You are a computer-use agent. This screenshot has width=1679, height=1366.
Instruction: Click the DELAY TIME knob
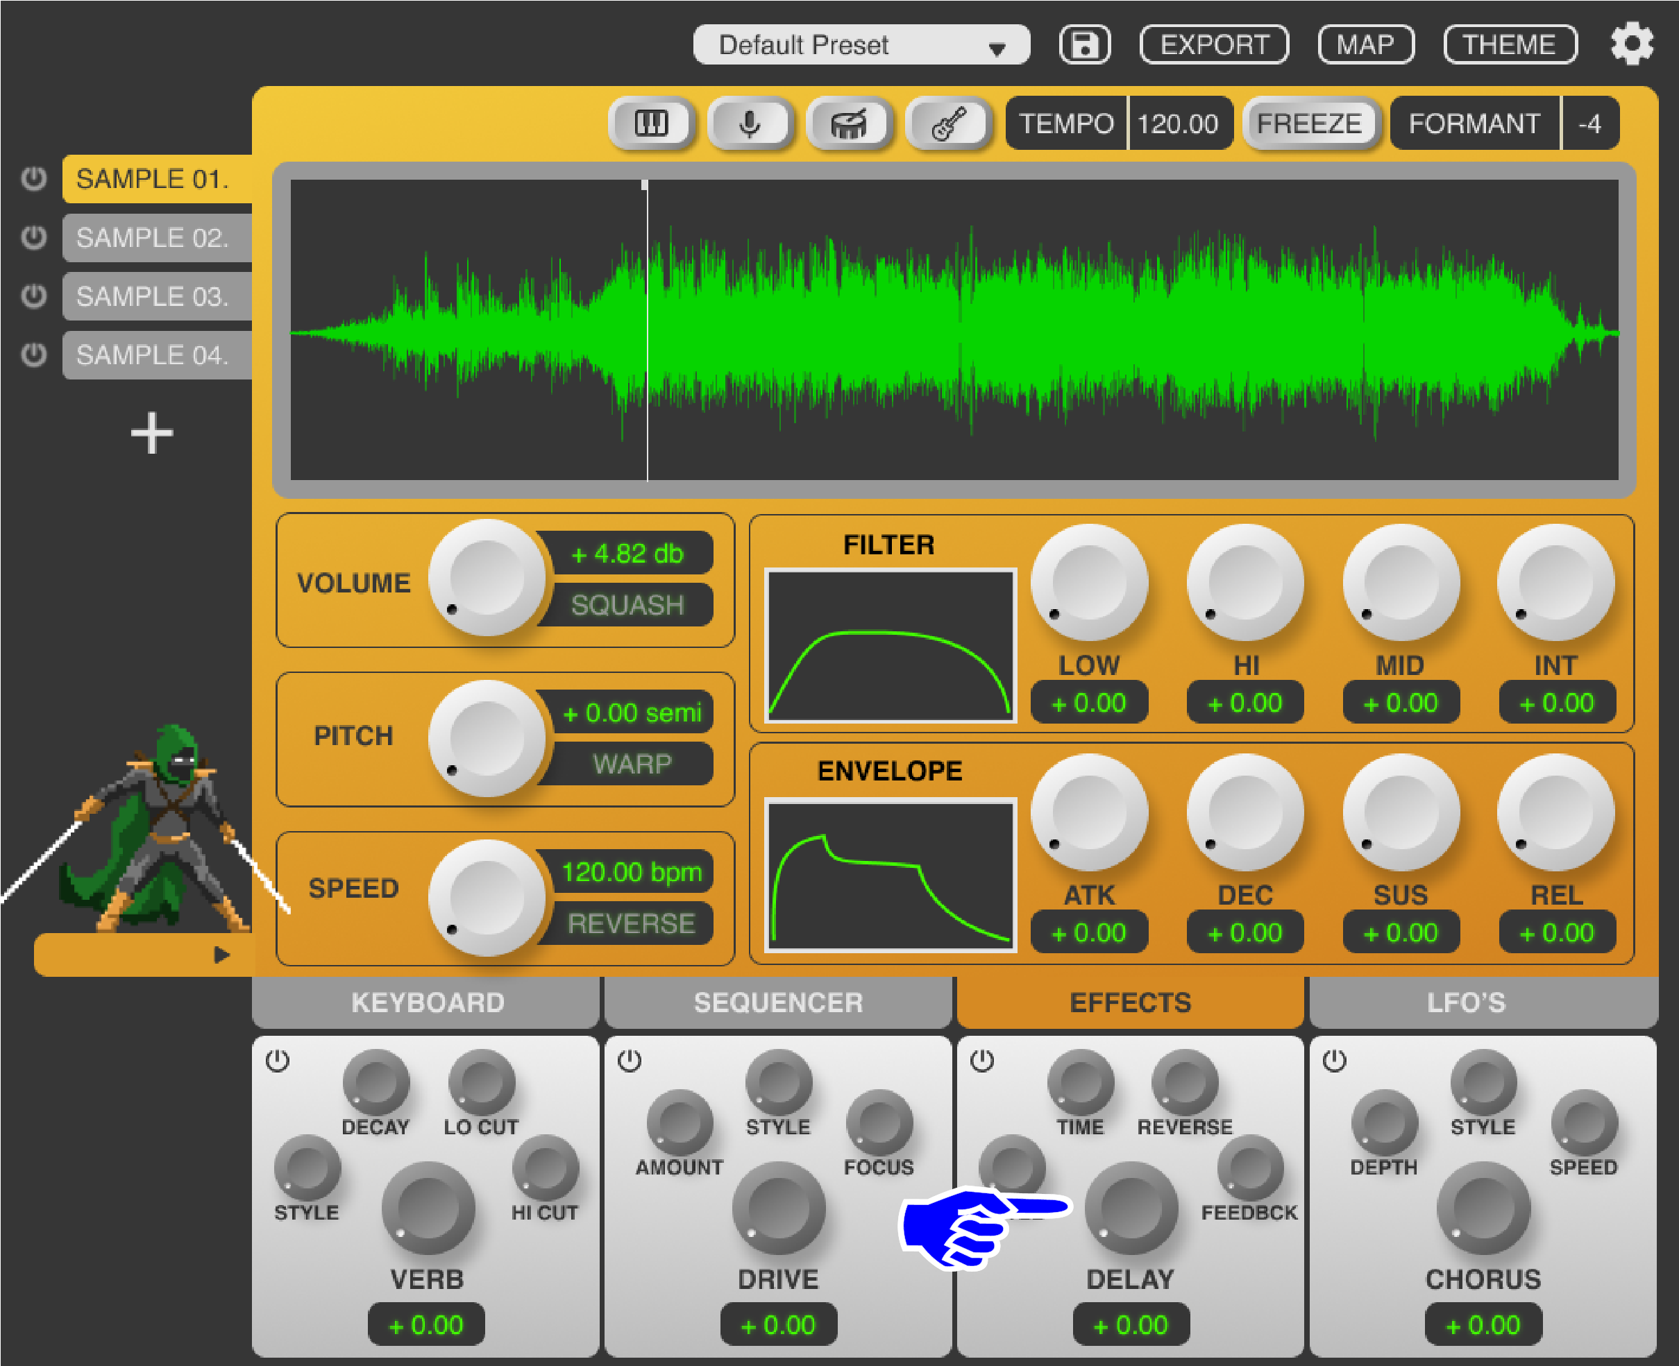point(1081,1083)
